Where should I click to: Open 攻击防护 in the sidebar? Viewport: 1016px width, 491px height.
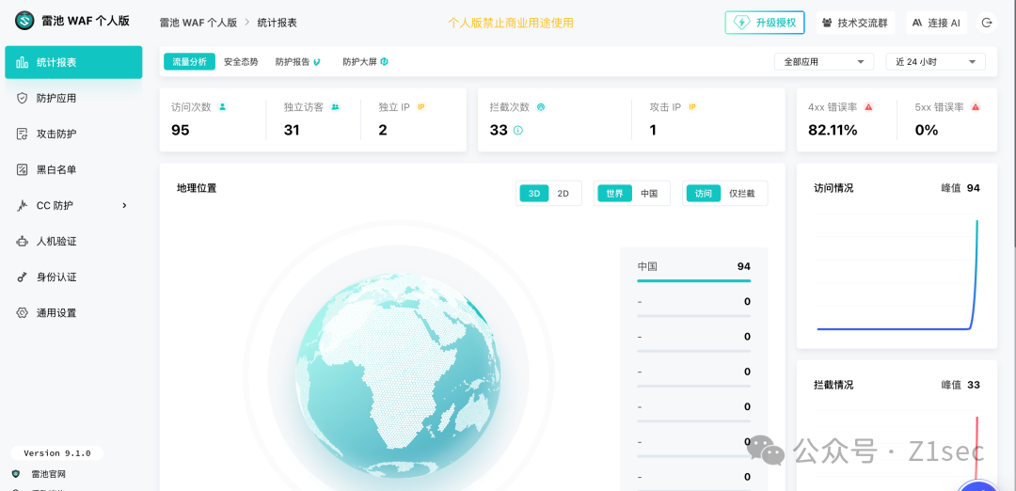pos(74,135)
